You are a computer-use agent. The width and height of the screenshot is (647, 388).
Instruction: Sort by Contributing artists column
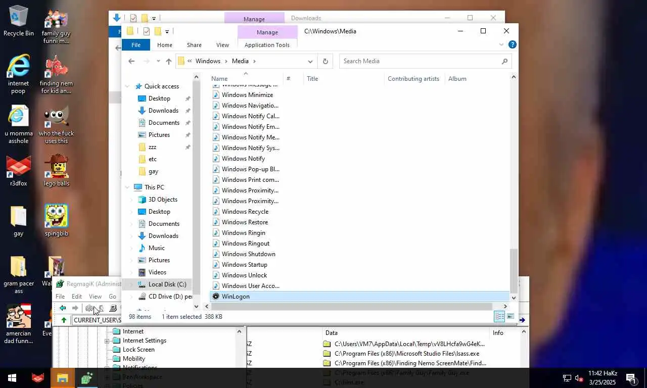point(413,79)
